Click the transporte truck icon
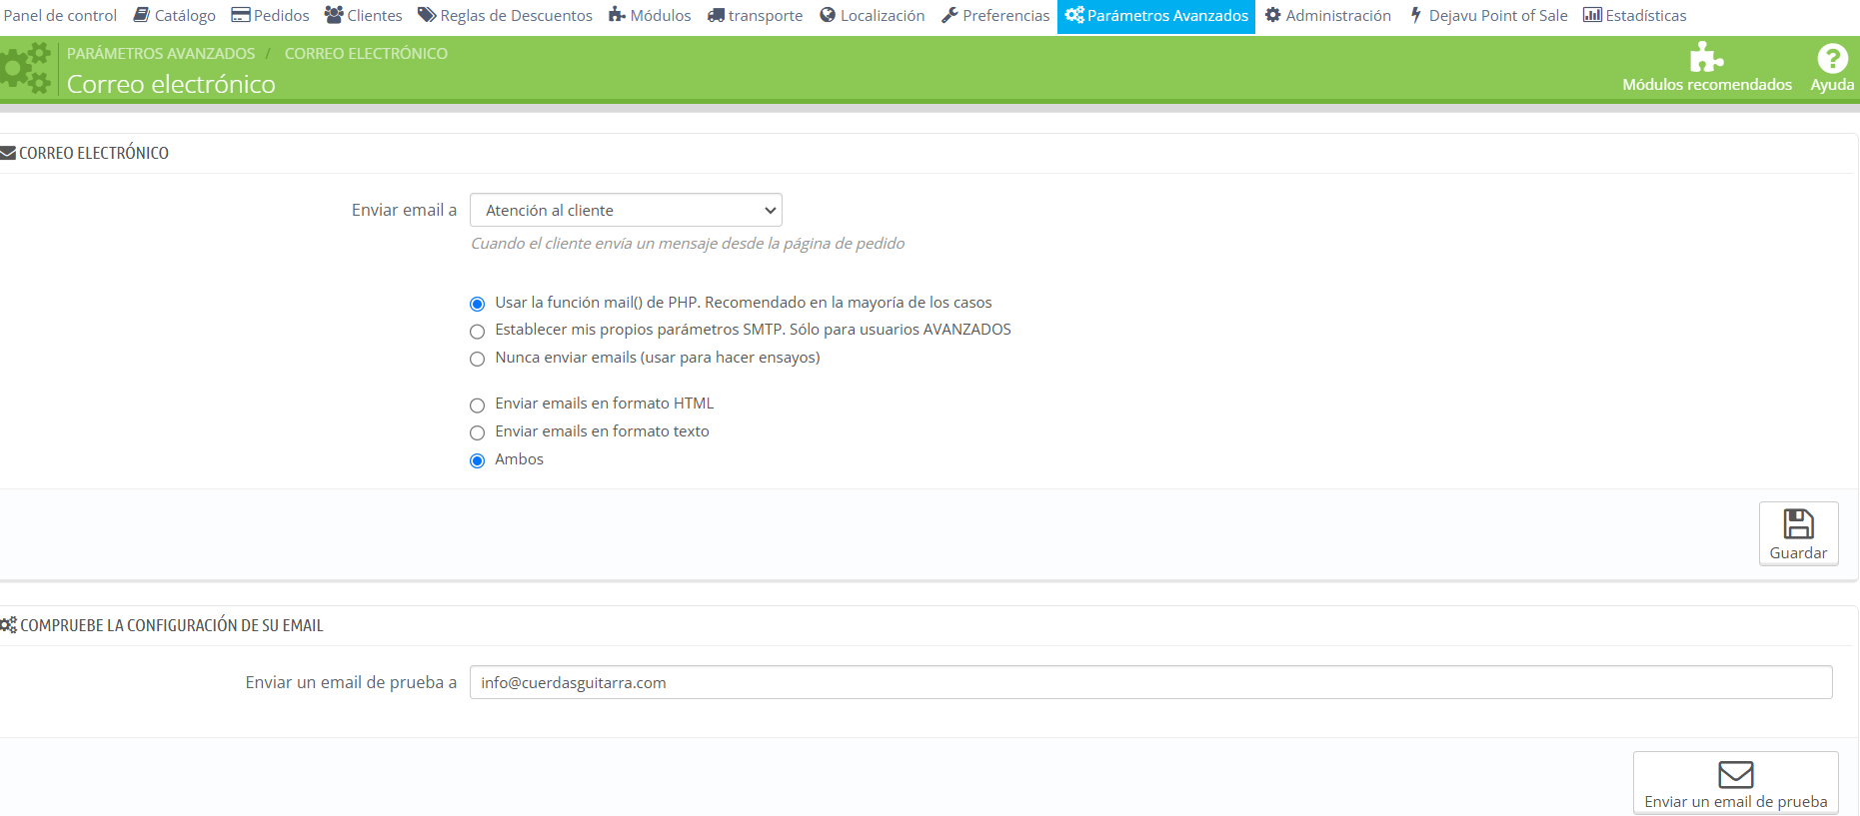This screenshot has height=816, width=1860. [716, 15]
